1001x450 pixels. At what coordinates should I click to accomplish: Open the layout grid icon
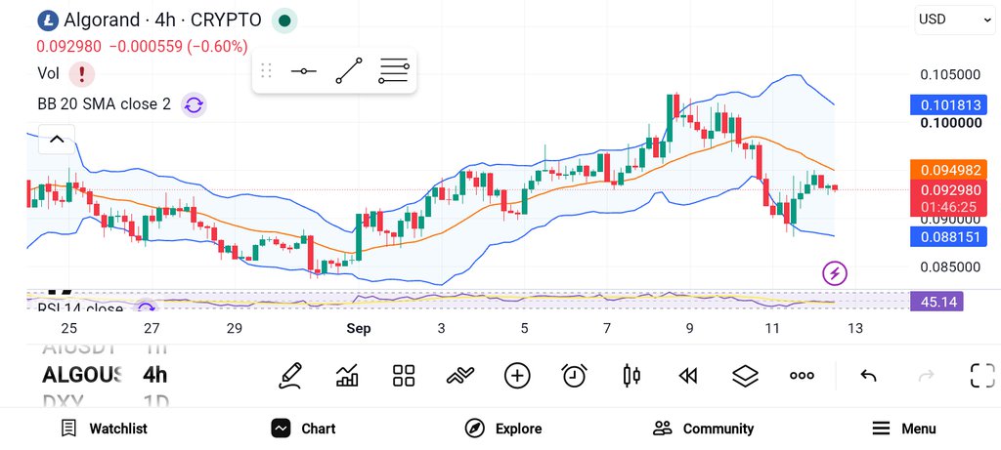pyautogui.click(x=404, y=376)
